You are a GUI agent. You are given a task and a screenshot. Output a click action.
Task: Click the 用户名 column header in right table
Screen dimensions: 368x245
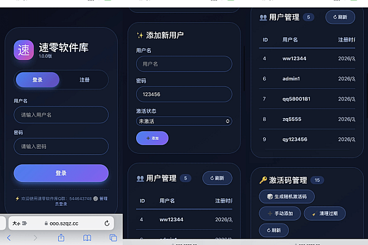(x=290, y=40)
